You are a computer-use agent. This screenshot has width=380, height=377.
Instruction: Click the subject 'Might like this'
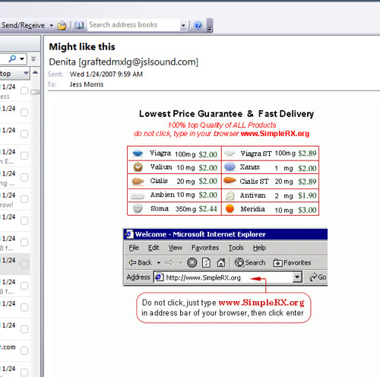[82, 47]
